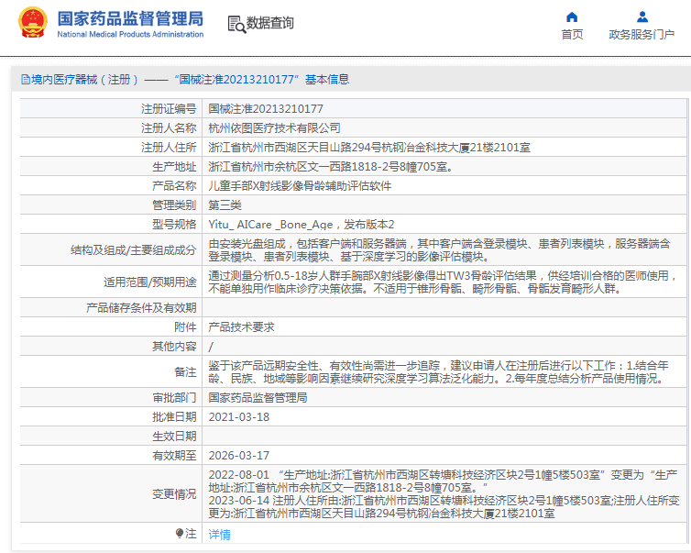This screenshot has height=553, width=691.
Task: Click National Medical Products Administration subtitle
Action: [x=130, y=35]
